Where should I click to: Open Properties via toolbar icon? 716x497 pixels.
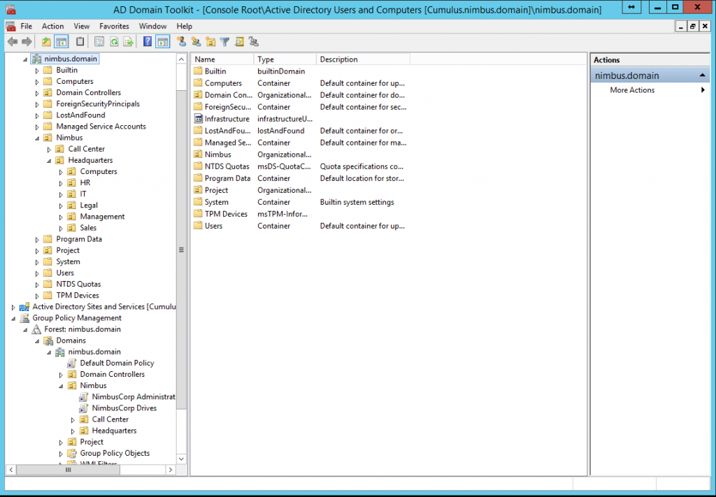pos(99,42)
